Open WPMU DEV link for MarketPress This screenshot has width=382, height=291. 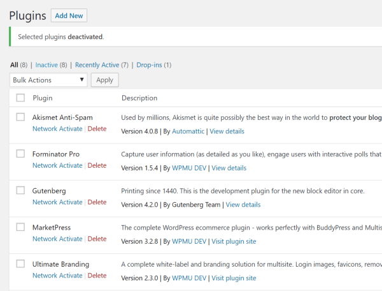coord(189,241)
